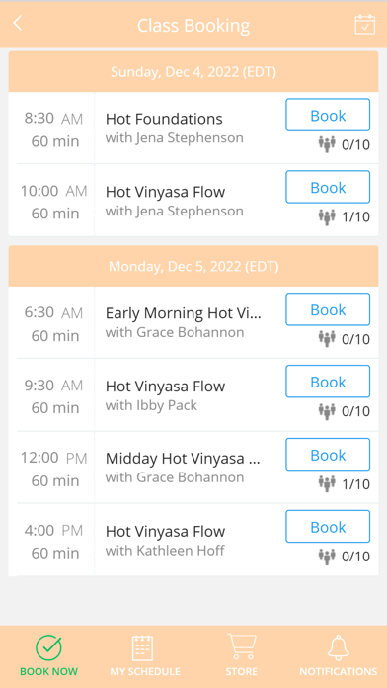This screenshot has height=688, width=387.
Task: Switch to the MY SCHEDULE tab label
Action: coord(145,672)
